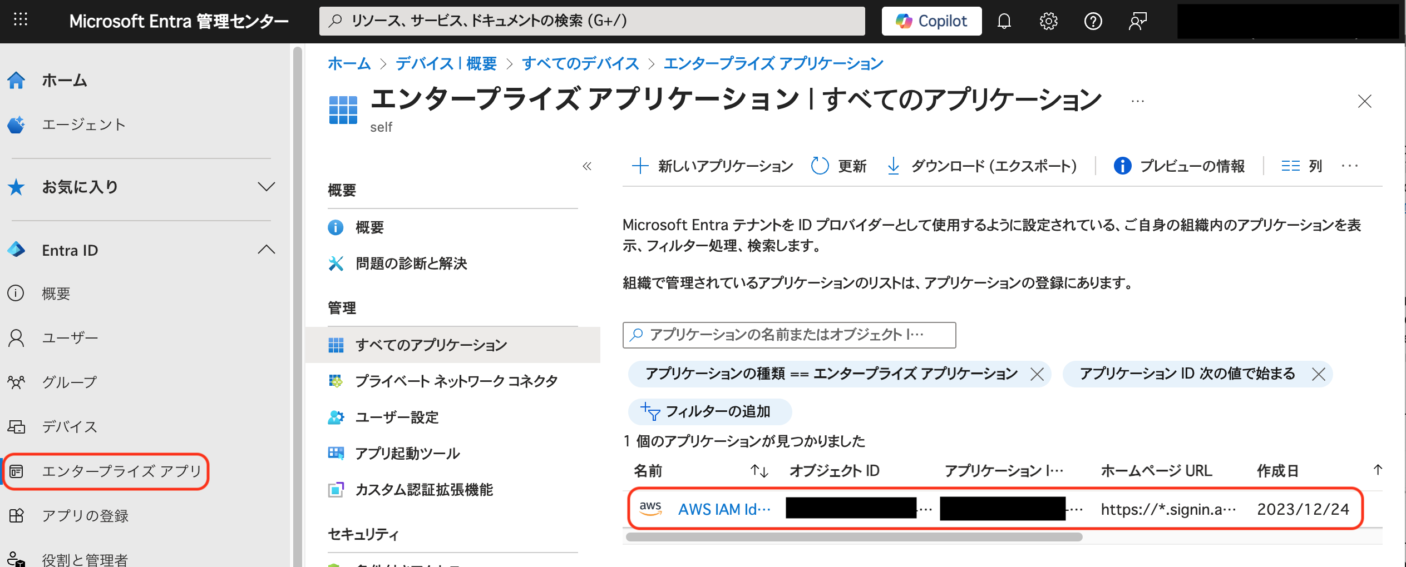Toggle sort direction on 作成日 column
The height and width of the screenshot is (567, 1406).
click(1378, 471)
